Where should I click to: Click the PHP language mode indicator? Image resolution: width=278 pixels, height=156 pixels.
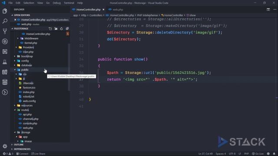[x=246, y=154]
